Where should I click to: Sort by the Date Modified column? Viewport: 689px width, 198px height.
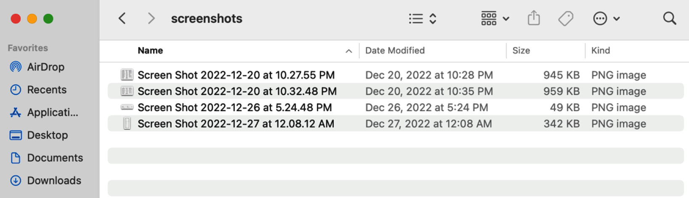395,50
